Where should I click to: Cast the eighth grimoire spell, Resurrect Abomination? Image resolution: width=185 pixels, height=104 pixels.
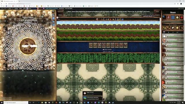(x=121, y=45)
